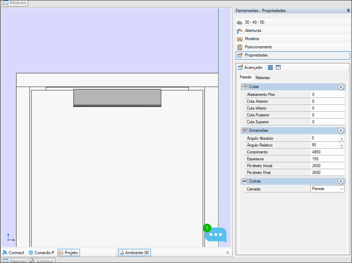Image resolution: width=352 pixels, height=263 pixels.
Task: Open the Materiais bottom panel tab
Action: 15,261
